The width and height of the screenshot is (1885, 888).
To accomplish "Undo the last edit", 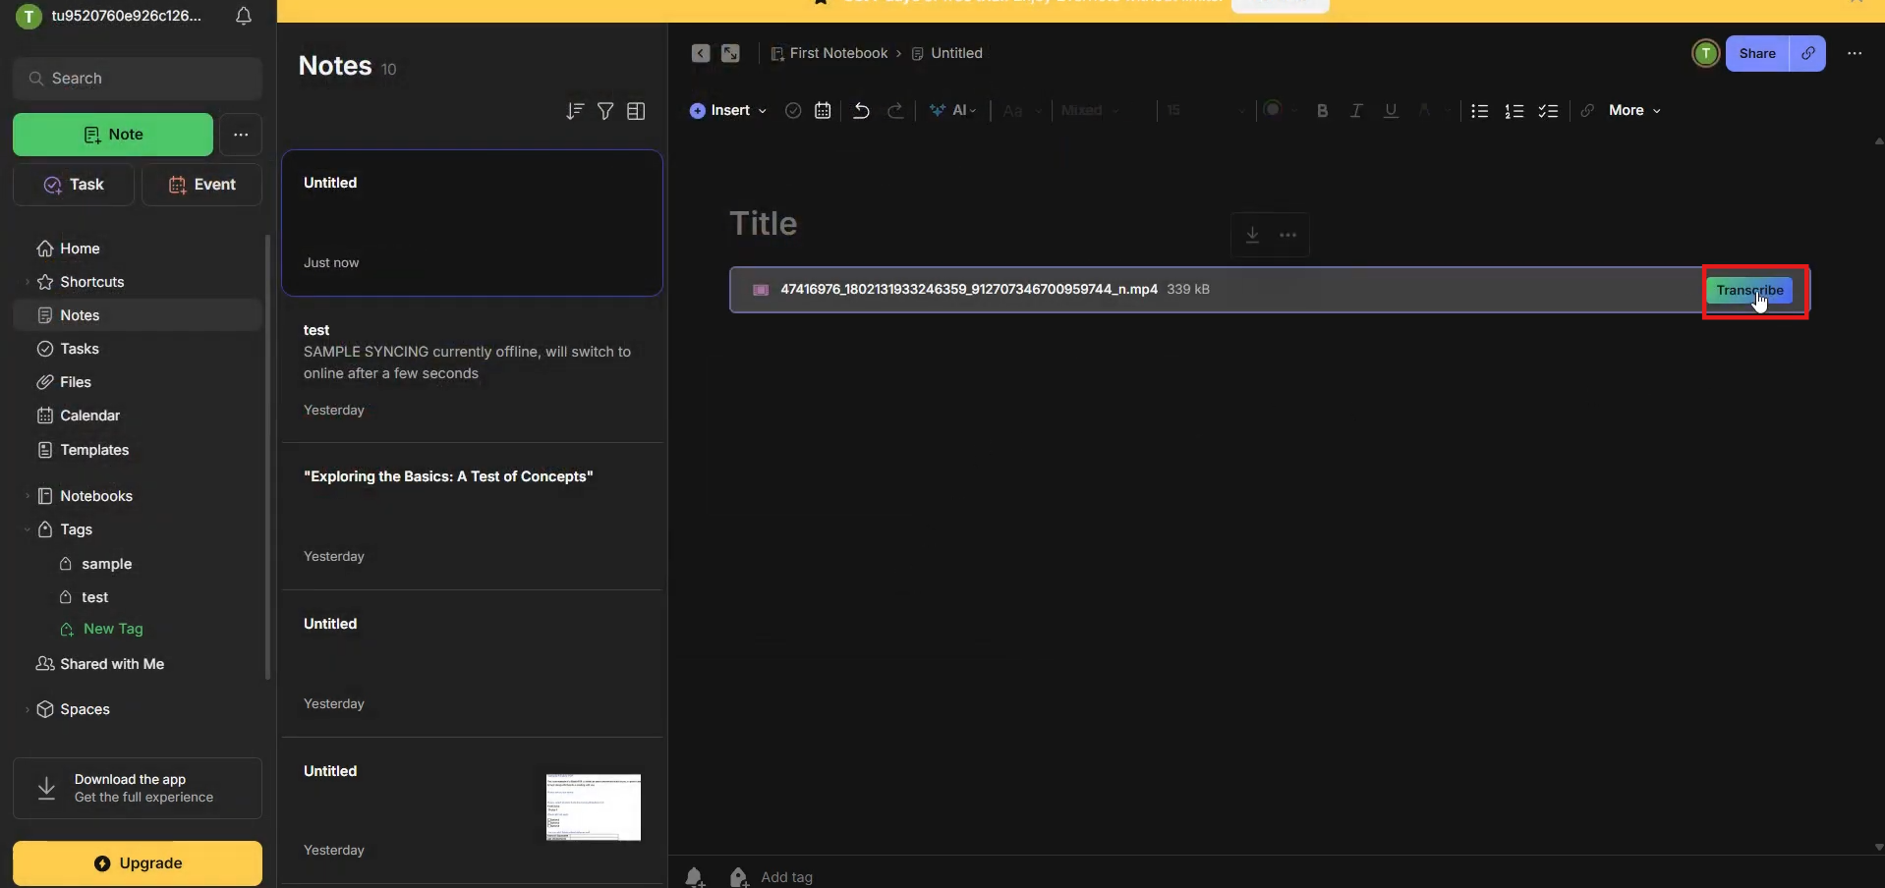I will pos(861,111).
